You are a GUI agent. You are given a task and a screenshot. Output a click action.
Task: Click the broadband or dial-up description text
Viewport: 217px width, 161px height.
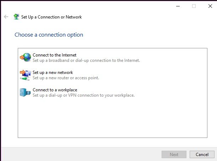click(86, 60)
